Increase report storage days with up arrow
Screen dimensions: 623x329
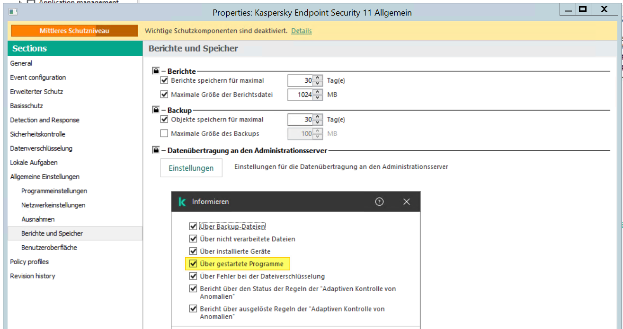click(x=318, y=78)
